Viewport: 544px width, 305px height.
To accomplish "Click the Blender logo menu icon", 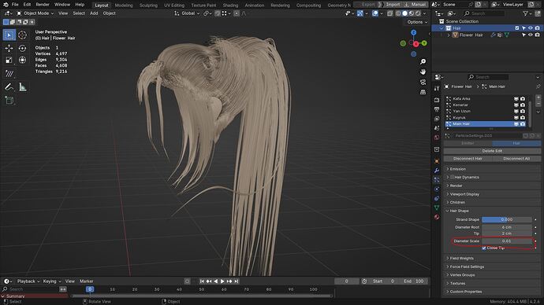I will coord(6,5).
